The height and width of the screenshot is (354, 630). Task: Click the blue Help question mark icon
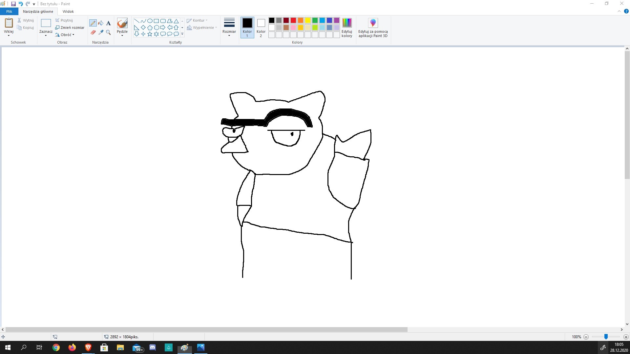tap(626, 11)
